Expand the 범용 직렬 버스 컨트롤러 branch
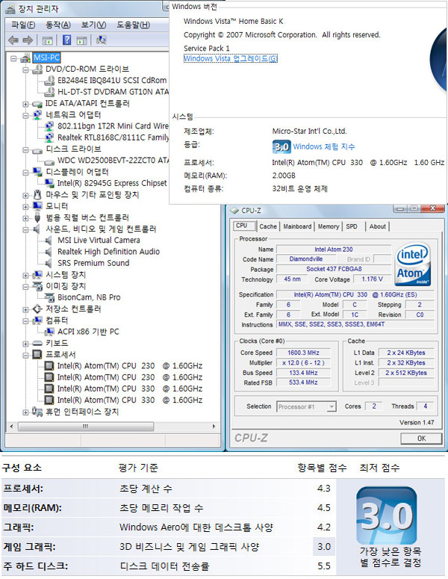 point(25,218)
